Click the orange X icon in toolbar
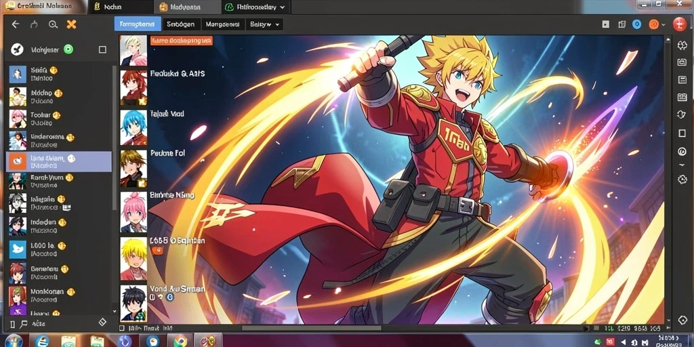Image resolution: width=694 pixels, height=347 pixels. (x=71, y=24)
